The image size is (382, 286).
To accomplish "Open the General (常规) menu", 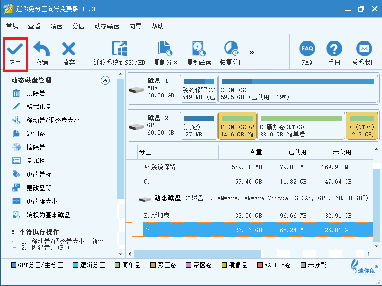I will [12, 26].
